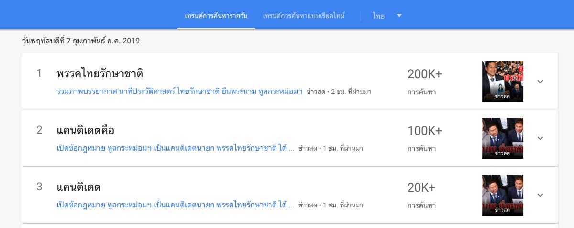574x228 pixels.
Task: Click the date heading วันพฤหัสบดีที่ 7 กุมภาพันธ์
Action: click(x=81, y=41)
